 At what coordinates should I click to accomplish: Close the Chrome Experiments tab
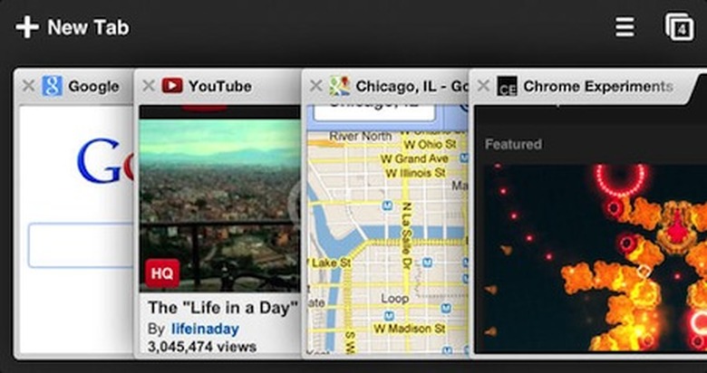(483, 86)
